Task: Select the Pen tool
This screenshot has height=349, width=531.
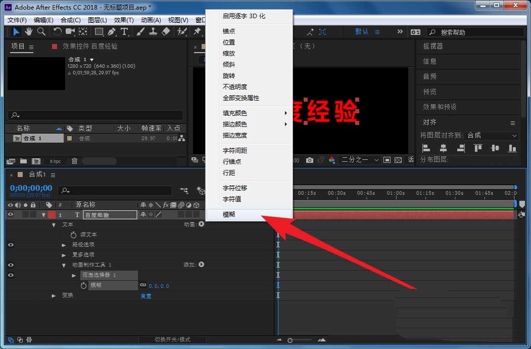Action: coord(112,32)
